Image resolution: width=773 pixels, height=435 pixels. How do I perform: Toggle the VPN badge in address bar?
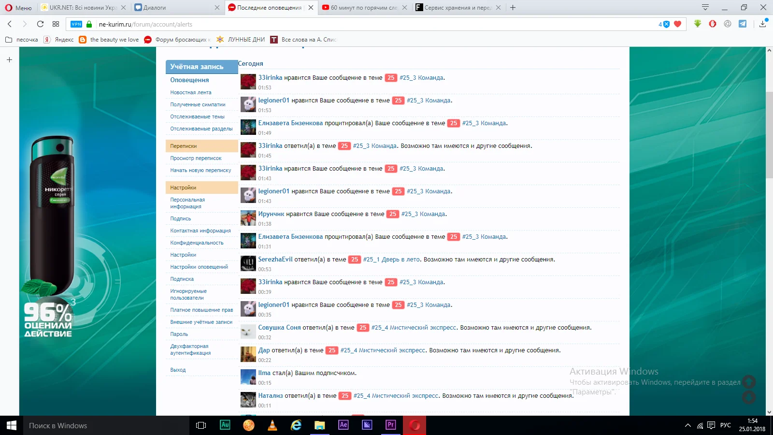pos(76,24)
